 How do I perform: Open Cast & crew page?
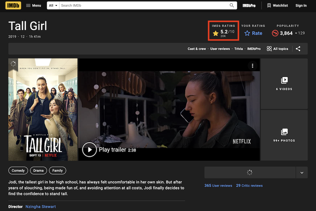pos(197,49)
